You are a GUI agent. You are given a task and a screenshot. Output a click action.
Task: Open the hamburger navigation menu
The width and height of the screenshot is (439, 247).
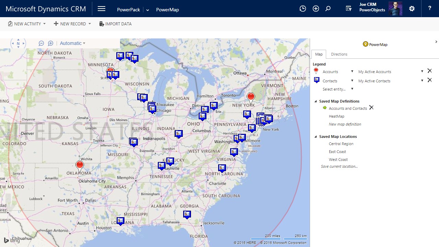pos(102,9)
